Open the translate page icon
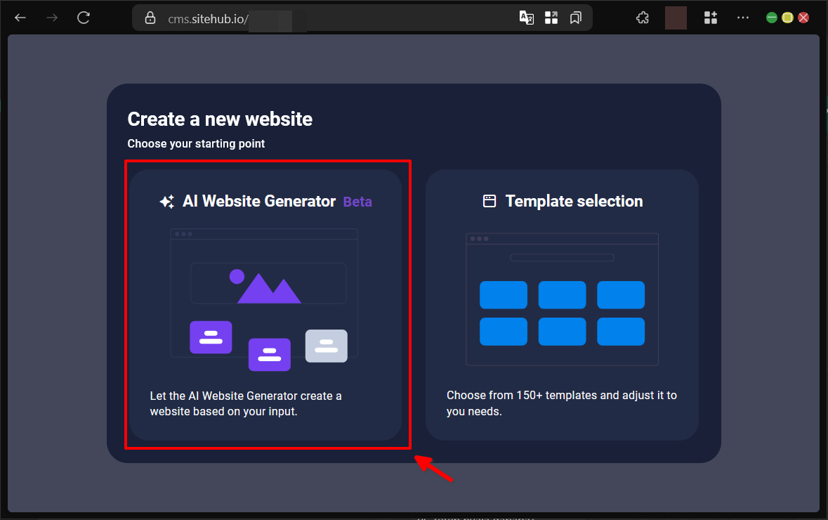 526,18
